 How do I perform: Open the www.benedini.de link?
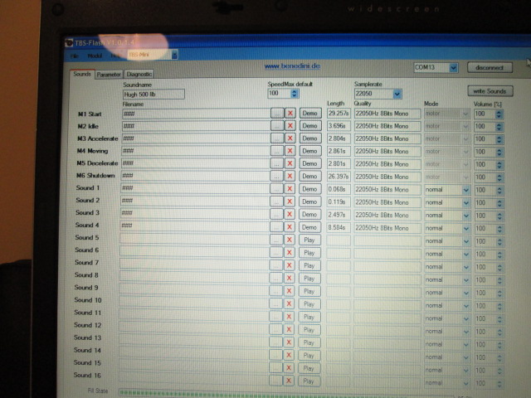[x=292, y=66]
